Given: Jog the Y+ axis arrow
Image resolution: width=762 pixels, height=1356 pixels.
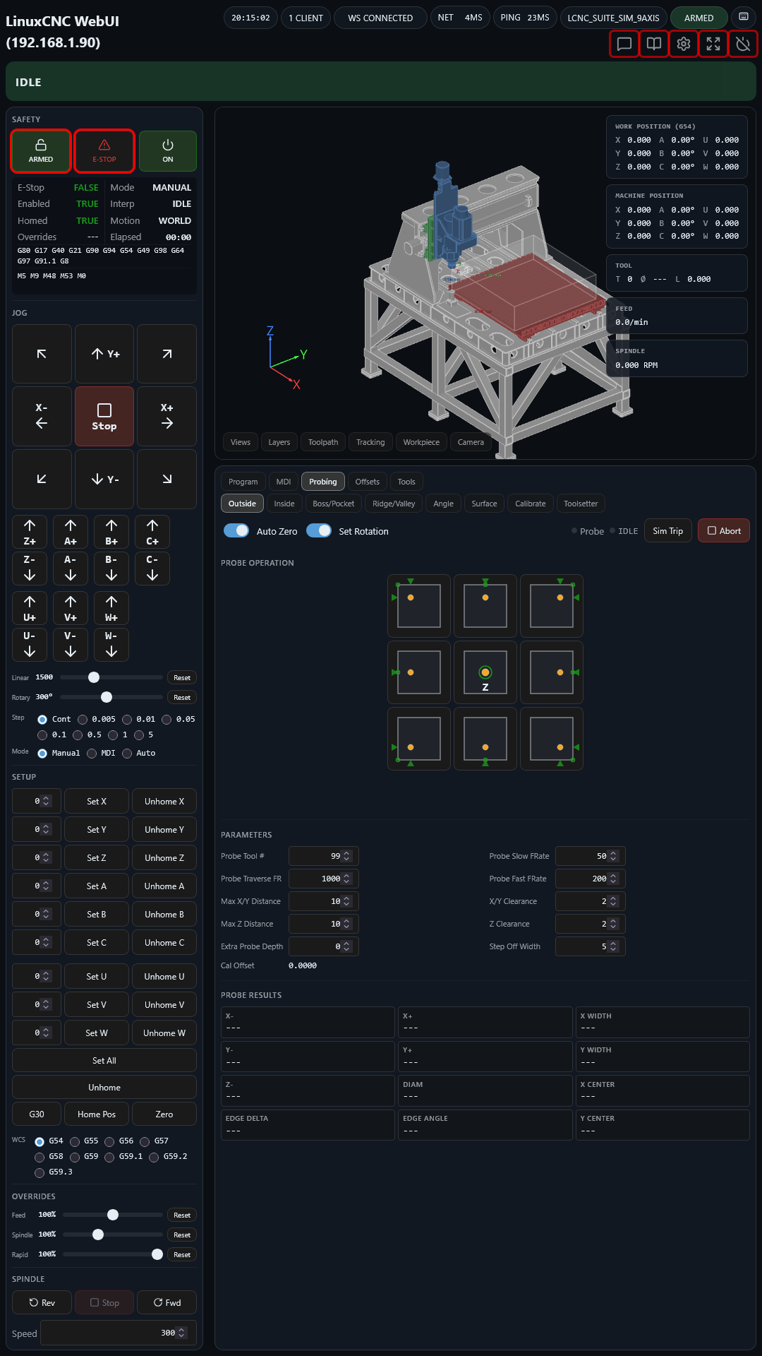Looking at the screenshot, I should [x=104, y=354].
